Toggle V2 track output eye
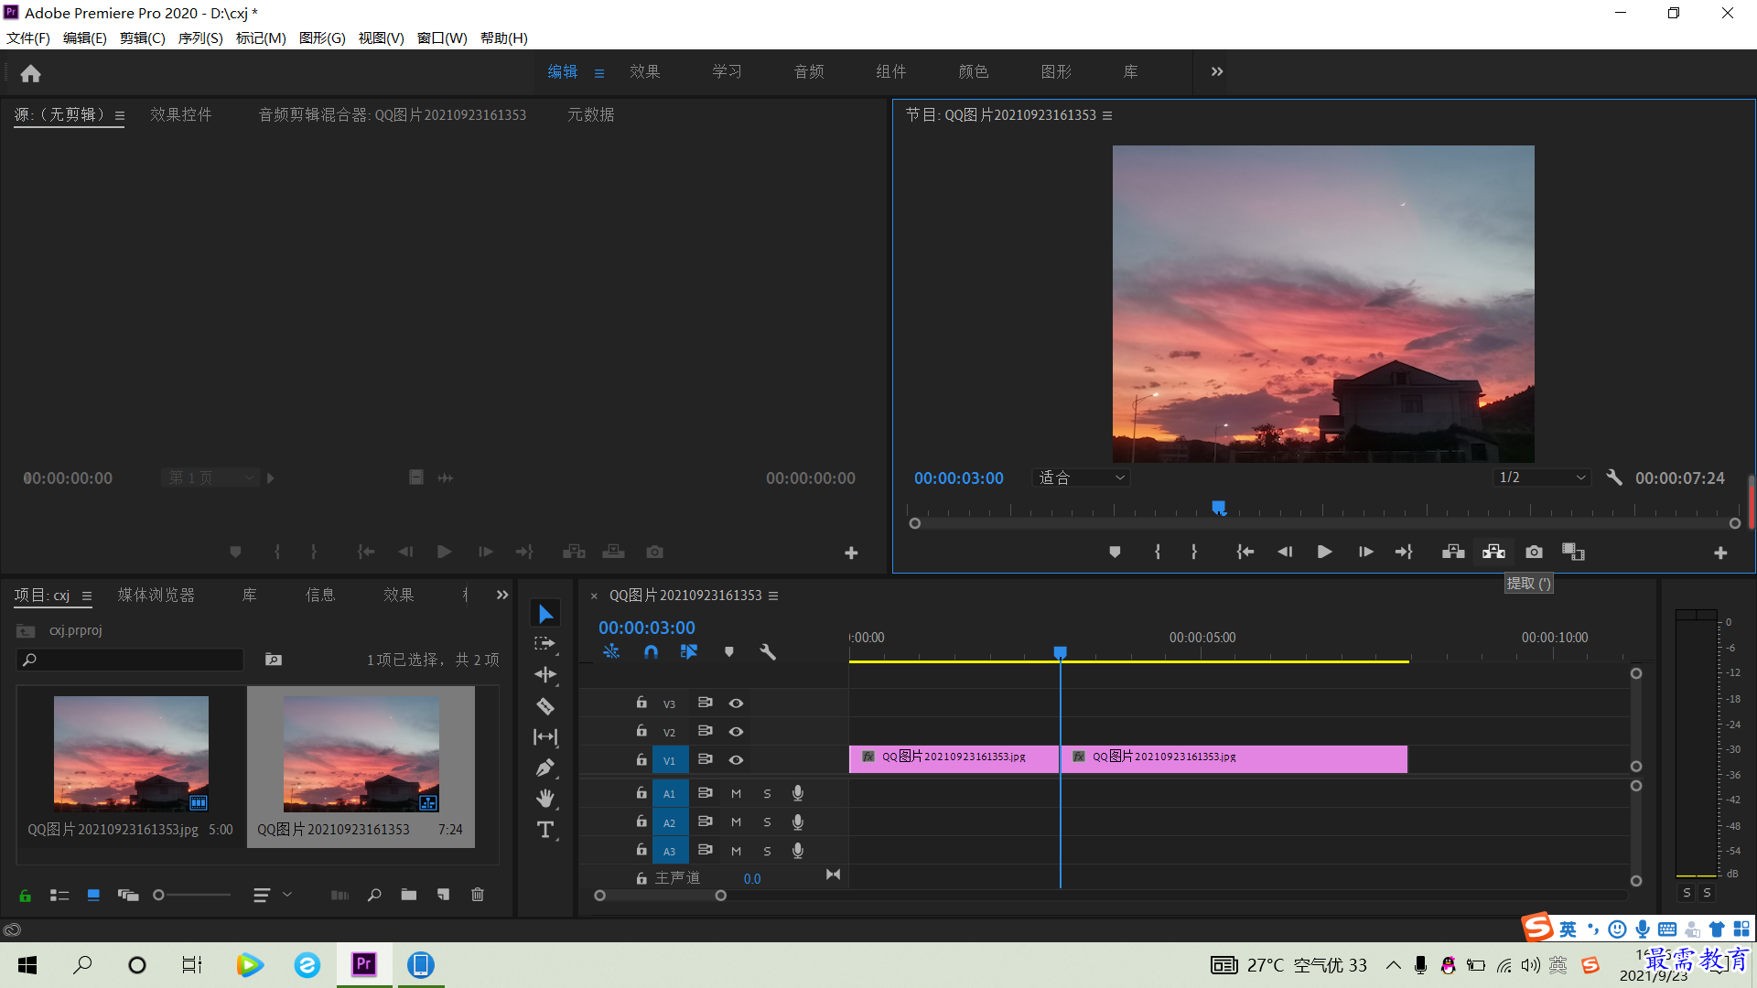The image size is (1757, 988). 736,732
